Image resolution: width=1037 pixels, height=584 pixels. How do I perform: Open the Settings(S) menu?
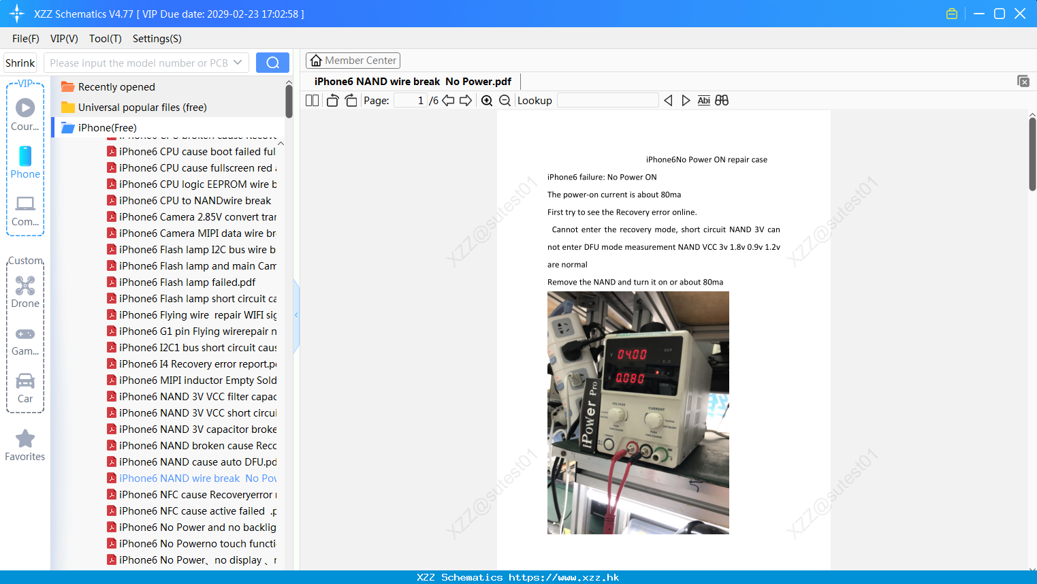click(157, 38)
